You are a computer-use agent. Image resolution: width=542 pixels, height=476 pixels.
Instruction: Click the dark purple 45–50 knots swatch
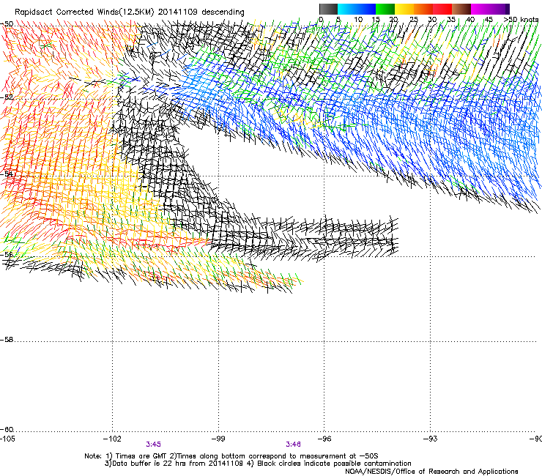(500, 9)
